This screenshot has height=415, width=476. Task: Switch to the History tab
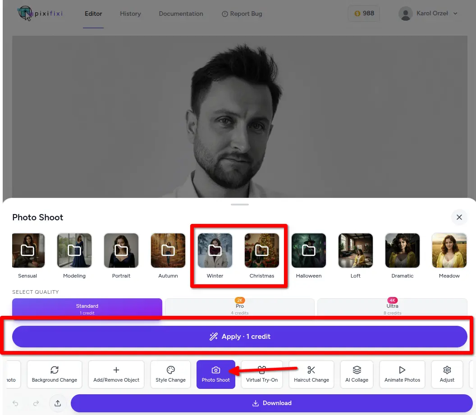point(130,14)
